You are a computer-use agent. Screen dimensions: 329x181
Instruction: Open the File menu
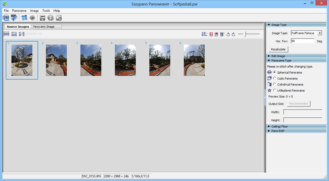tap(6, 11)
